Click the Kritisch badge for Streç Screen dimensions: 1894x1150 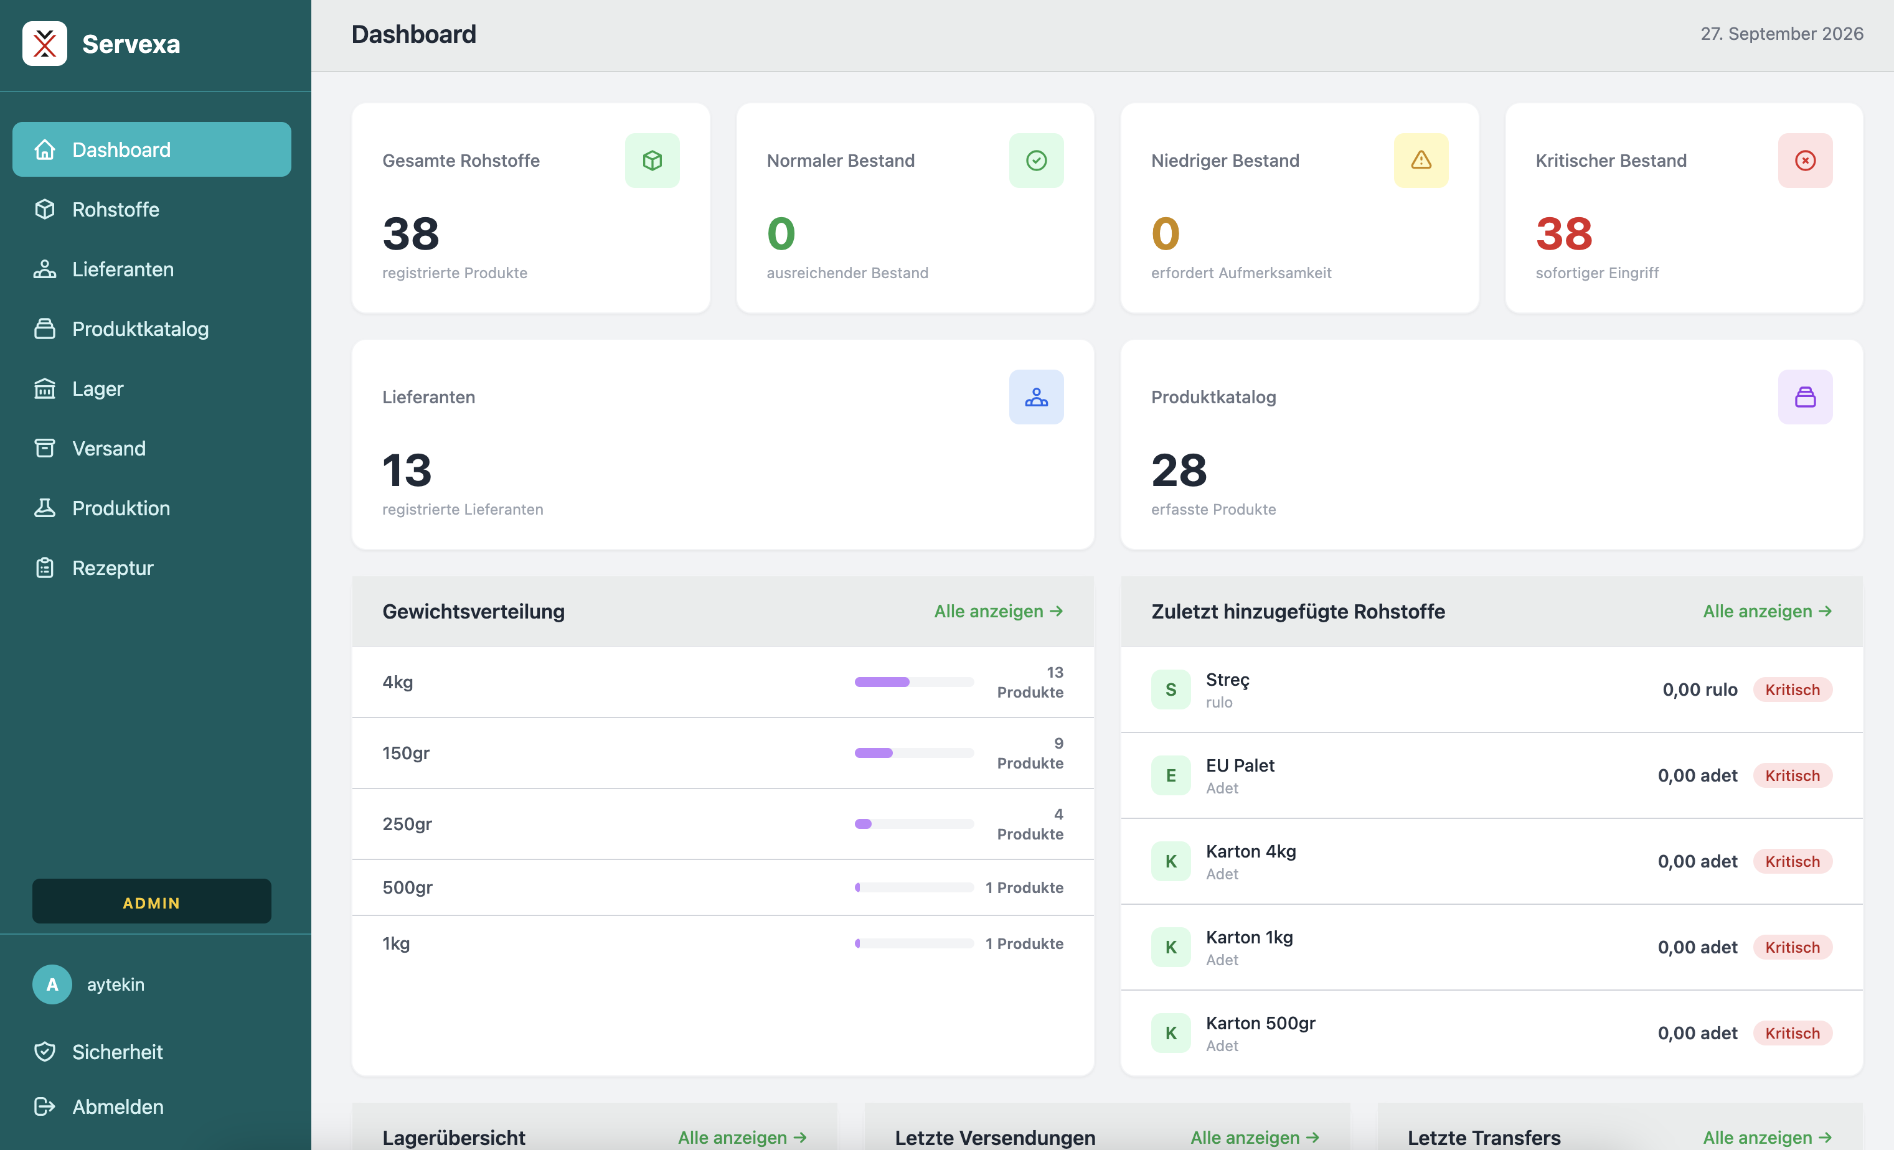[x=1793, y=690]
